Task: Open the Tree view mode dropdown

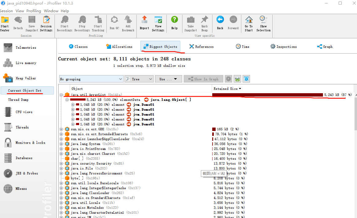Action: click(x=139, y=79)
